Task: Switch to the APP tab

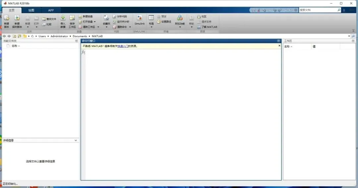Action: (51, 10)
